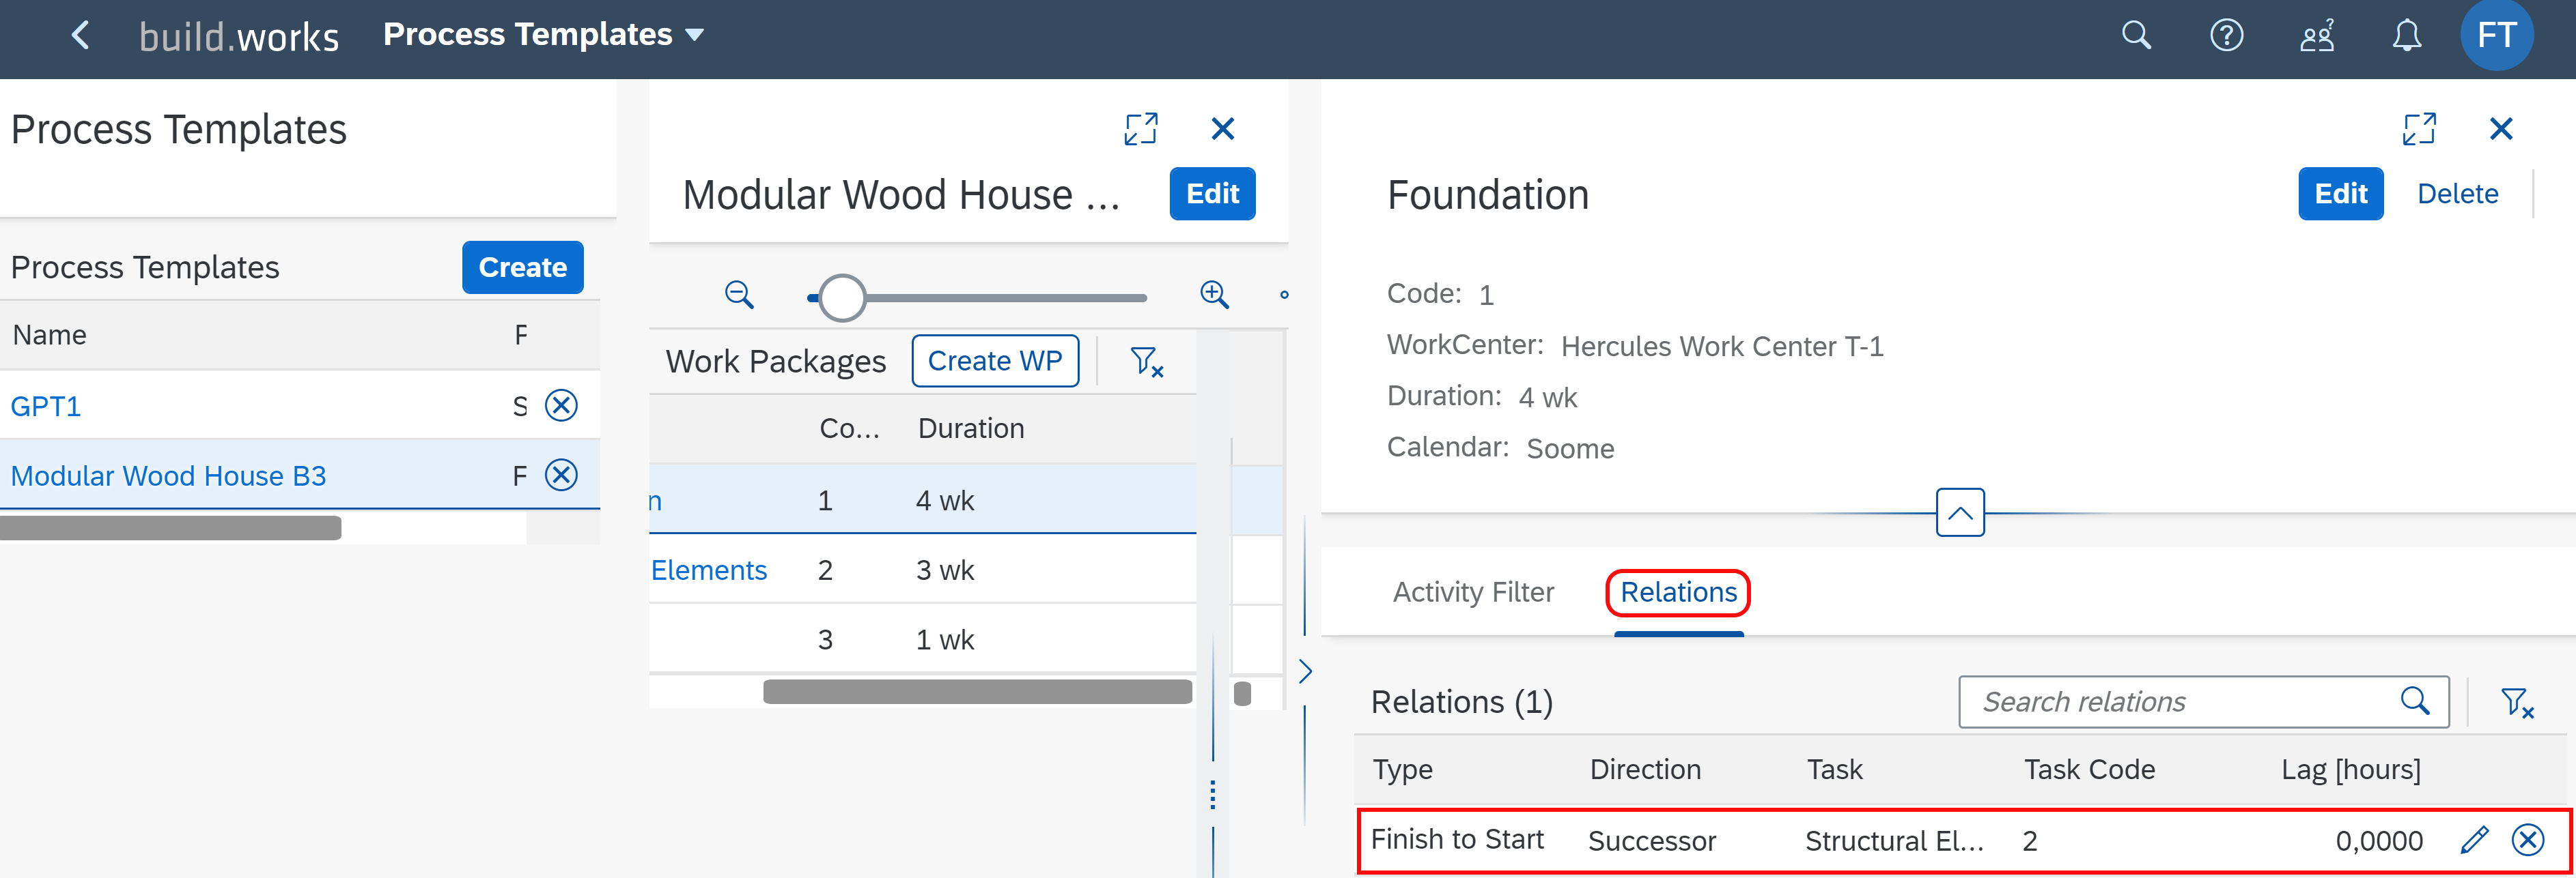The width and height of the screenshot is (2576, 878).
Task: Edit the Modular Wood House template
Action: click(1212, 194)
